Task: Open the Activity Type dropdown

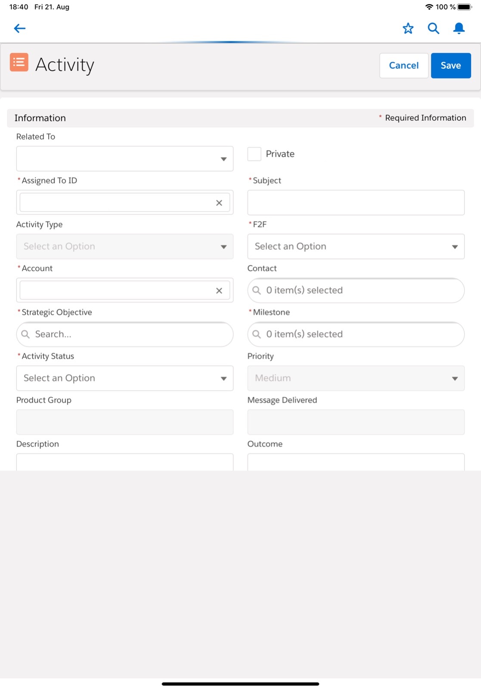Action: (x=125, y=247)
